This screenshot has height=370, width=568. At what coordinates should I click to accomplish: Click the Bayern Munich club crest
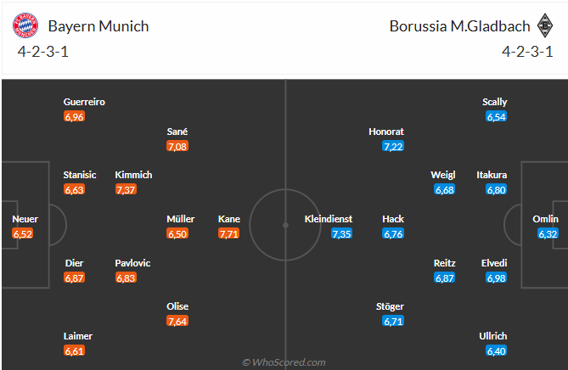25,26
